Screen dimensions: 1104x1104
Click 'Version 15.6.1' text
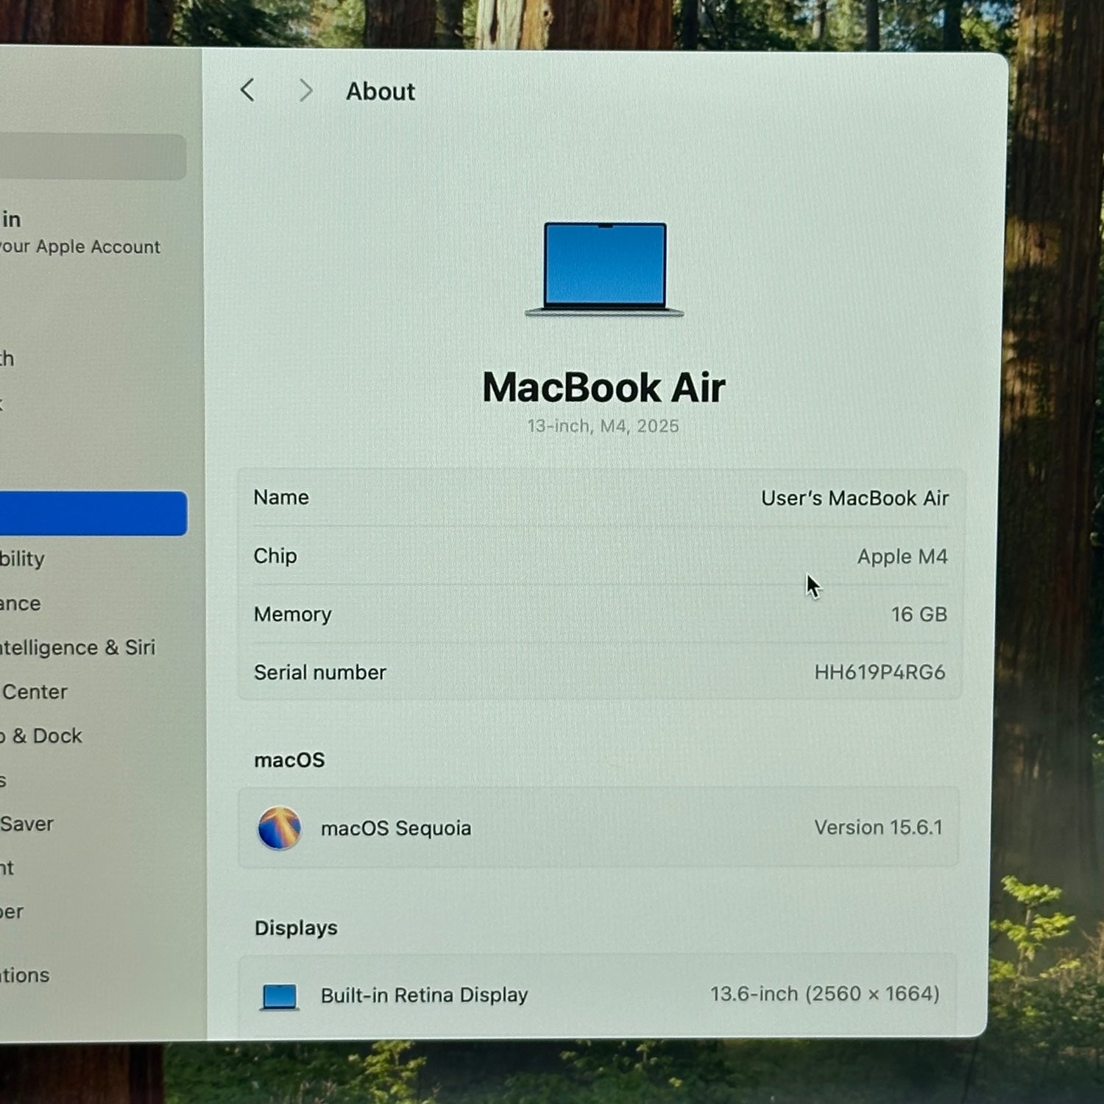[x=878, y=827]
